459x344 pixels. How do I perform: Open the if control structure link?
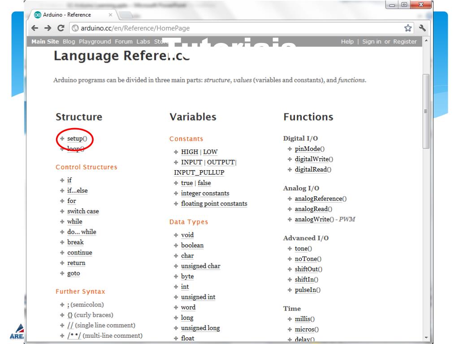pos(69,180)
